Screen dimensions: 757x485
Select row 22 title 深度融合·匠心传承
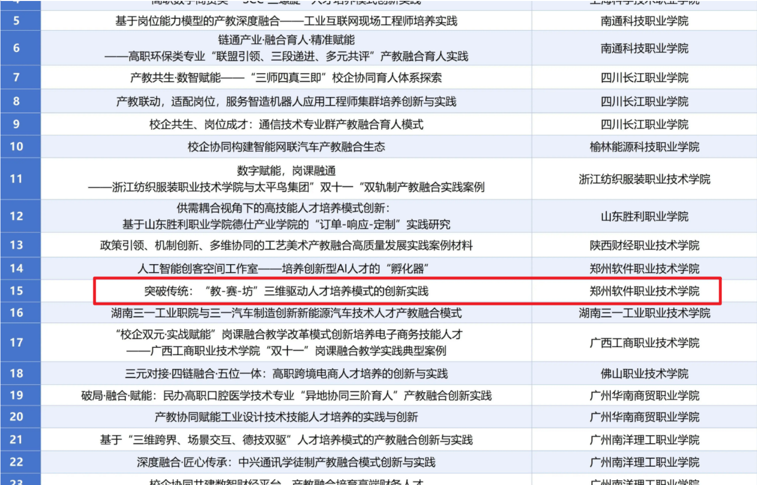click(x=286, y=462)
